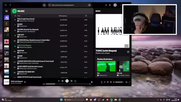
Task: Open song title in the player bar
Action: click(16, 81)
